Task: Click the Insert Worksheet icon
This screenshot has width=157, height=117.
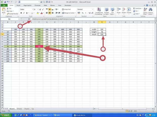Action: click(x=33, y=109)
